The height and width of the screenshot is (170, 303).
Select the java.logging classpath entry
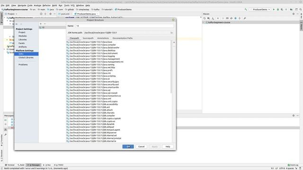pyautogui.click(x=90, y=56)
